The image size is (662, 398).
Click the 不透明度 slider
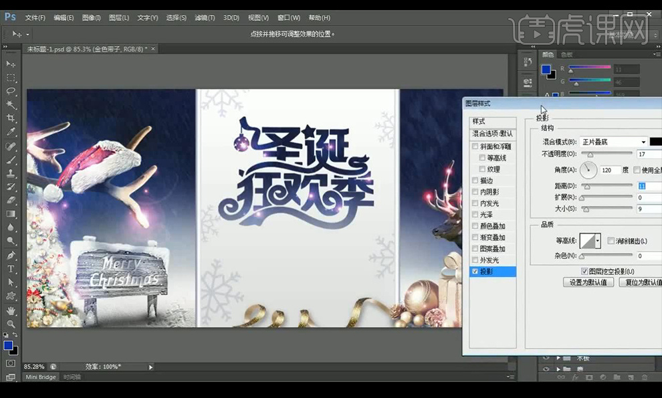606,154
